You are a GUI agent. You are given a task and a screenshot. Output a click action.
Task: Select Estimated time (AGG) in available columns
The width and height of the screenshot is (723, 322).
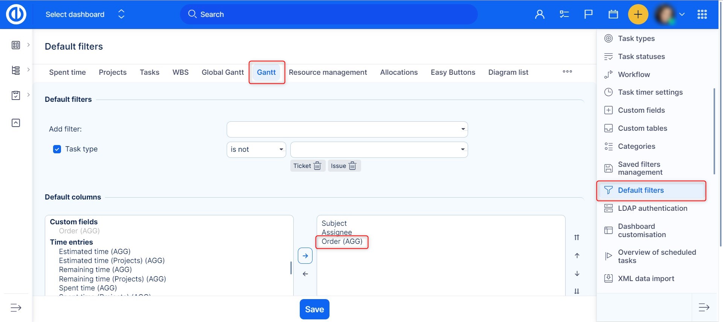(x=95, y=251)
